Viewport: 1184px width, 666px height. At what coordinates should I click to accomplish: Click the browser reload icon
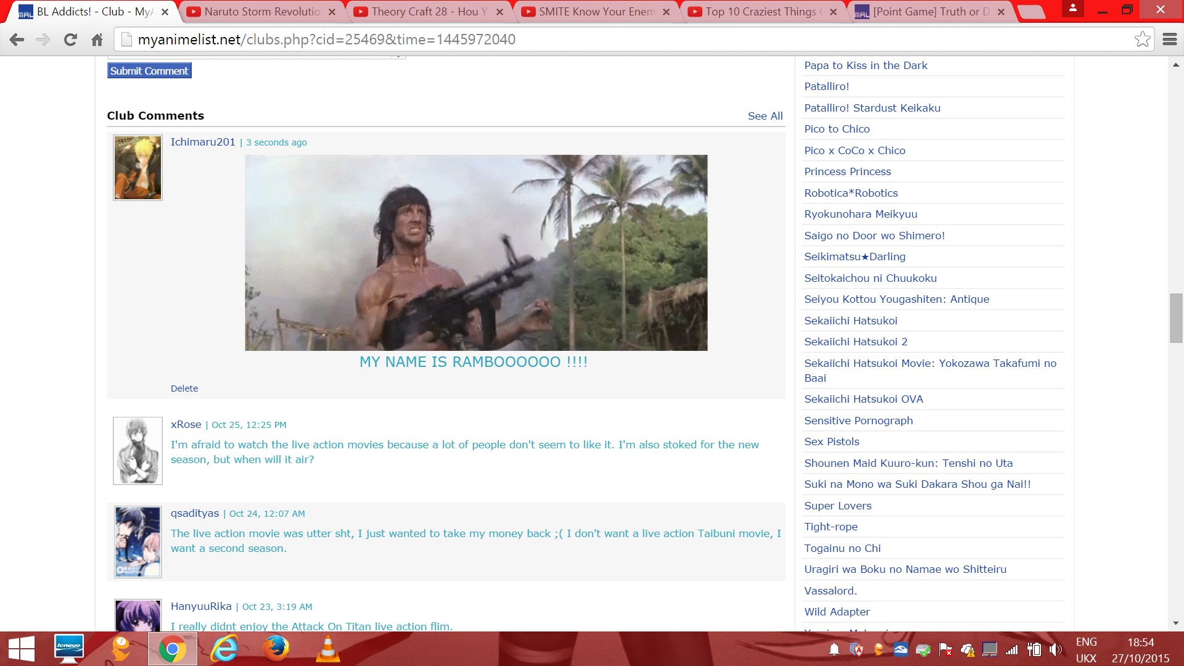click(70, 39)
